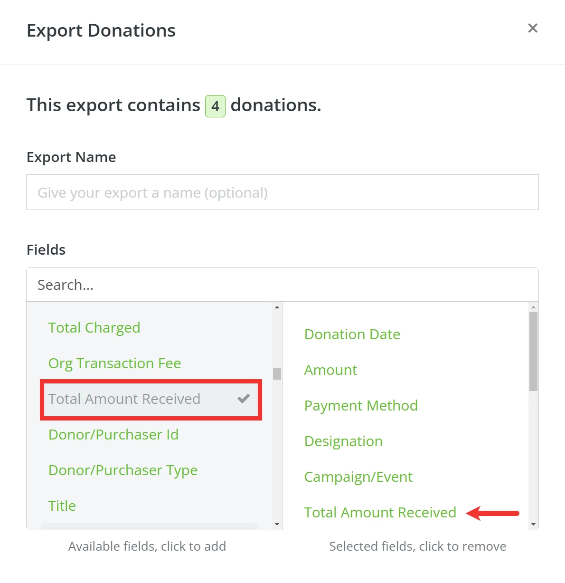Remove the Amount field from export
Image resolution: width=565 pixels, height=583 pixels.
330,370
